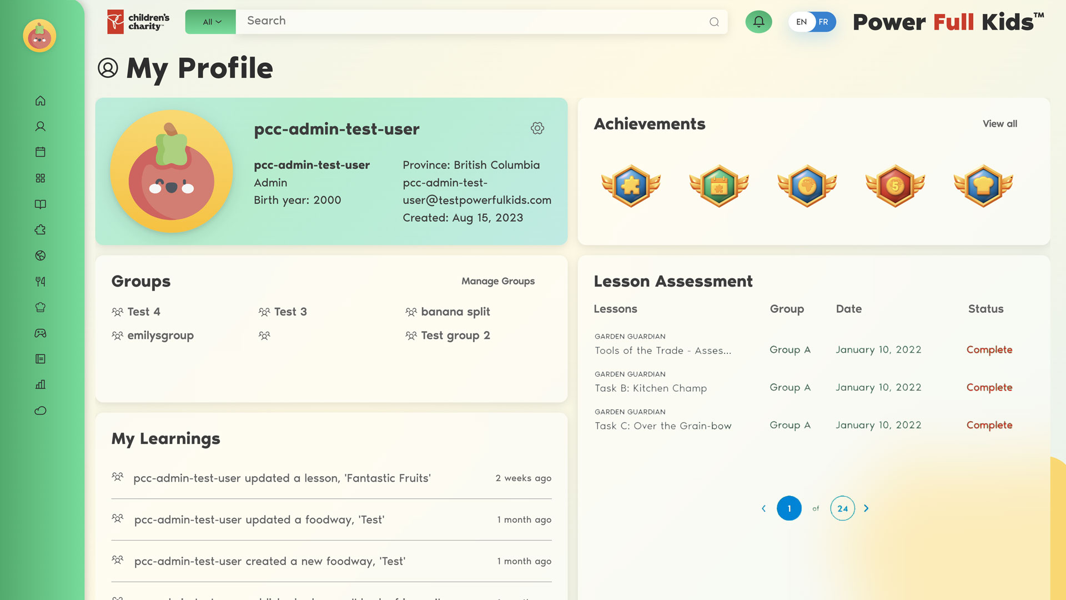
Task: Switch language to FR
Action: pyautogui.click(x=823, y=22)
